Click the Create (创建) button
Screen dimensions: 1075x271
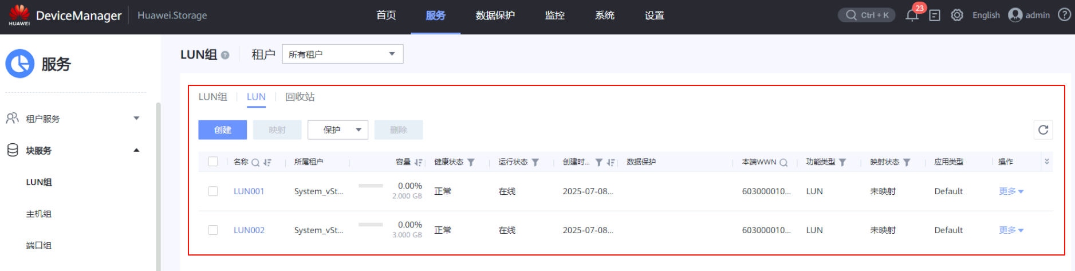(222, 130)
